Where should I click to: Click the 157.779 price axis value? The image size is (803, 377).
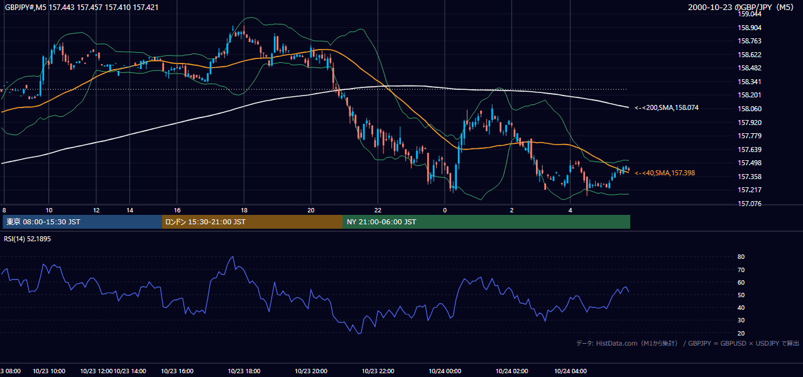tap(749, 136)
